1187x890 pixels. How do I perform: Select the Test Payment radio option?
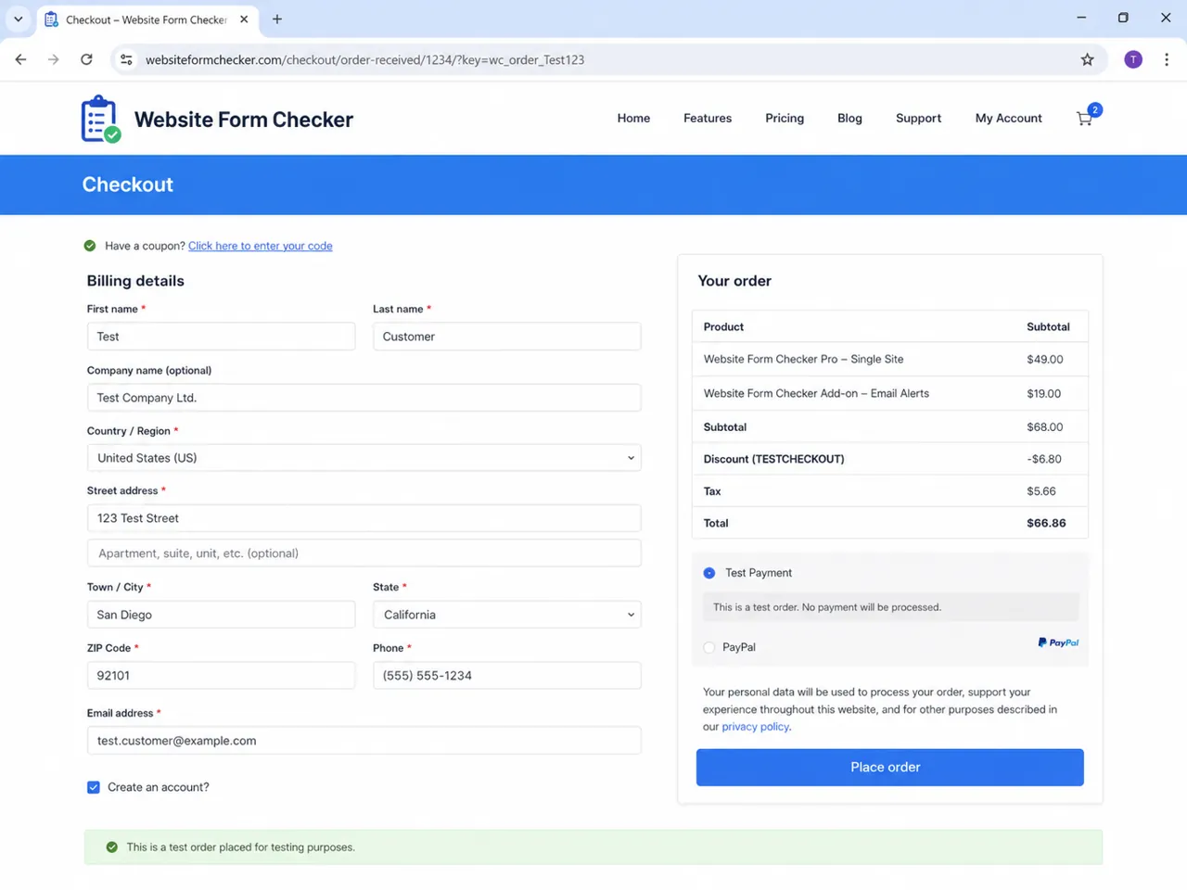coord(709,573)
